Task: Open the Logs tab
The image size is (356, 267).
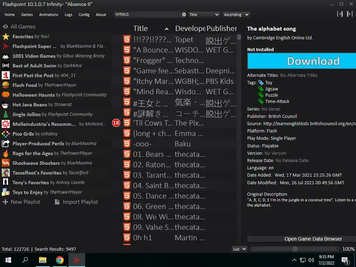Action: [x=68, y=15]
